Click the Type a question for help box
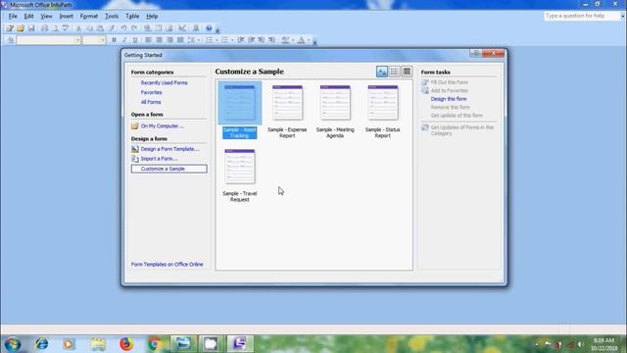 pyautogui.click(x=581, y=16)
